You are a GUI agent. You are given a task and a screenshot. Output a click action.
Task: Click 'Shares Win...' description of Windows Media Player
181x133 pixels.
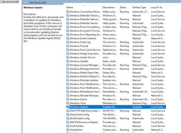(x=109, y=73)
